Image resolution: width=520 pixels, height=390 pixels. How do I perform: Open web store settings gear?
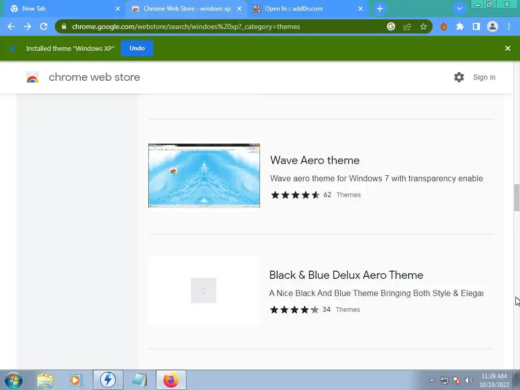[x=459, y=77]
